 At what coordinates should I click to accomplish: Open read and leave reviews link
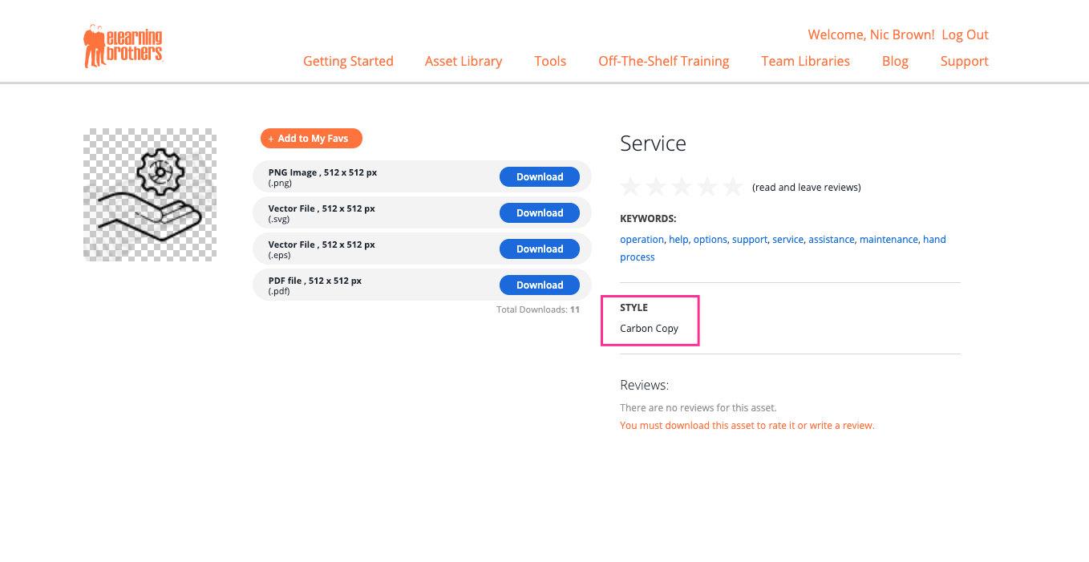point(806,188)
